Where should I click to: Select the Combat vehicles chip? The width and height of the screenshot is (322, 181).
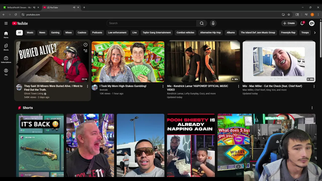point(185,32)
